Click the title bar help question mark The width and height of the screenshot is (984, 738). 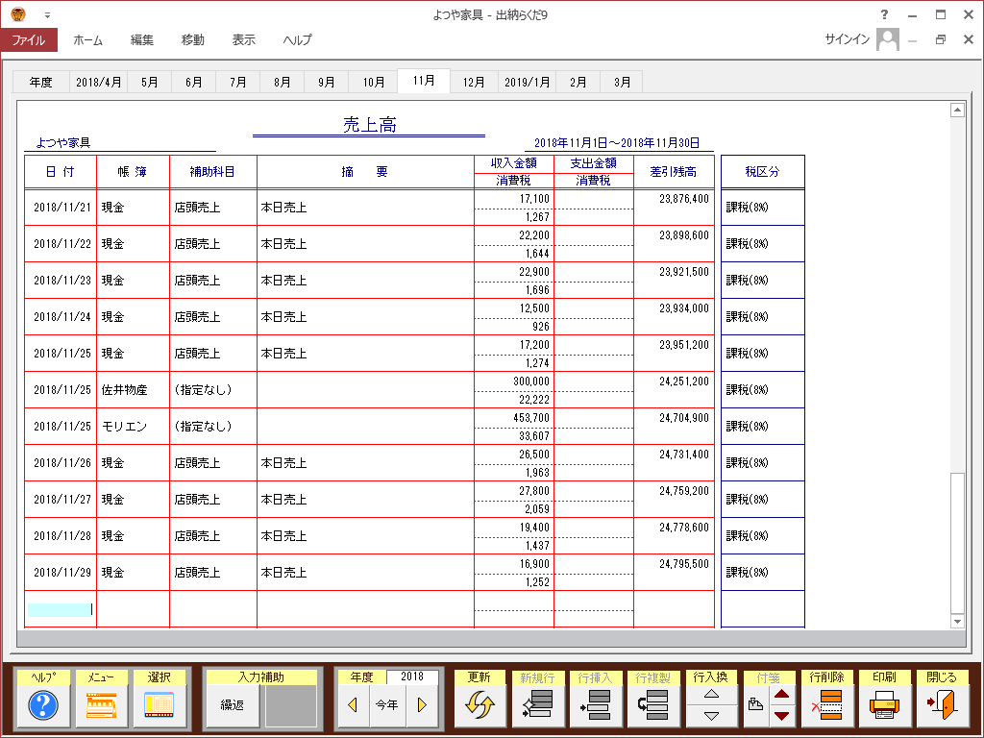coord(884,14)
